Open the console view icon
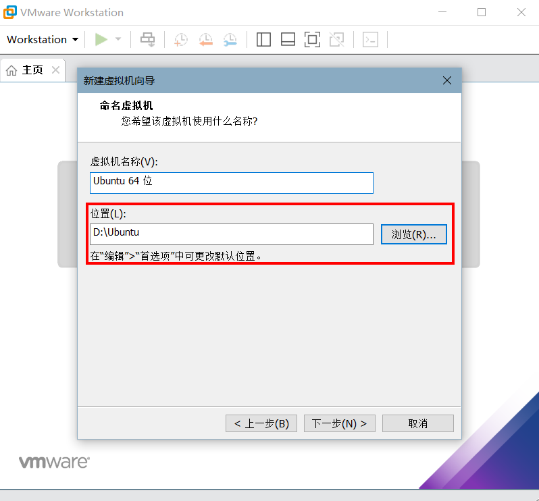The height and width of the screenshot is (501, 539). [370, 39]
